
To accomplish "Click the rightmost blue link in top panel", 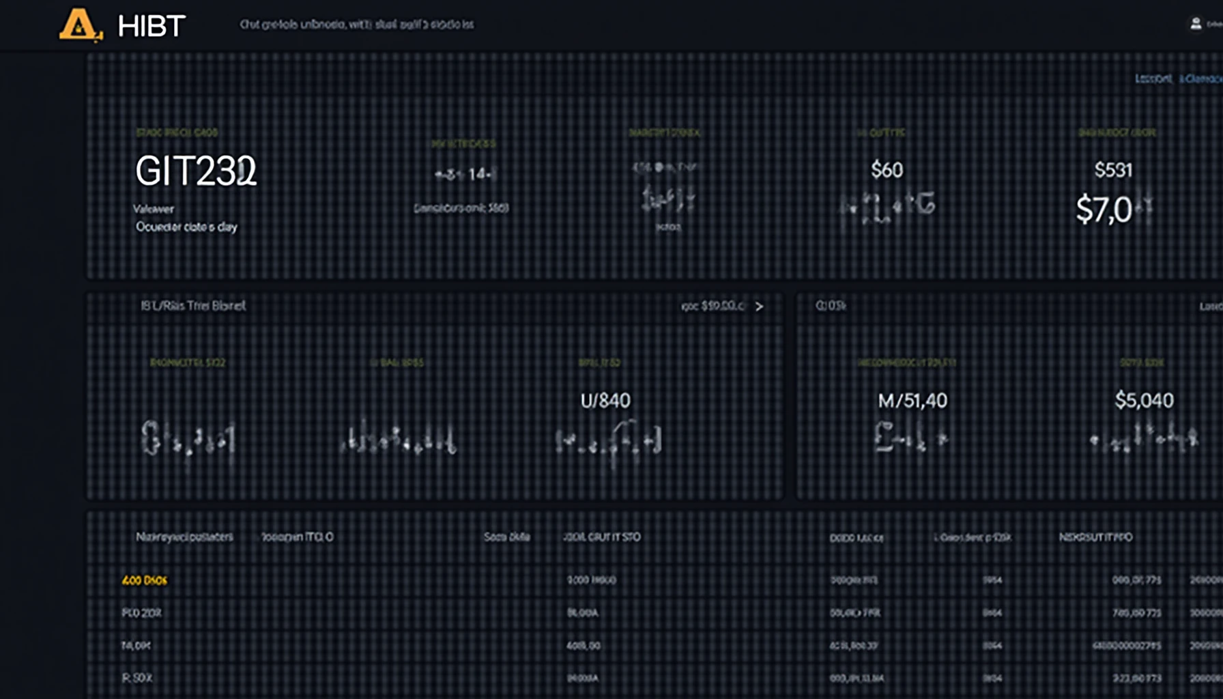I will point(1201,79).
